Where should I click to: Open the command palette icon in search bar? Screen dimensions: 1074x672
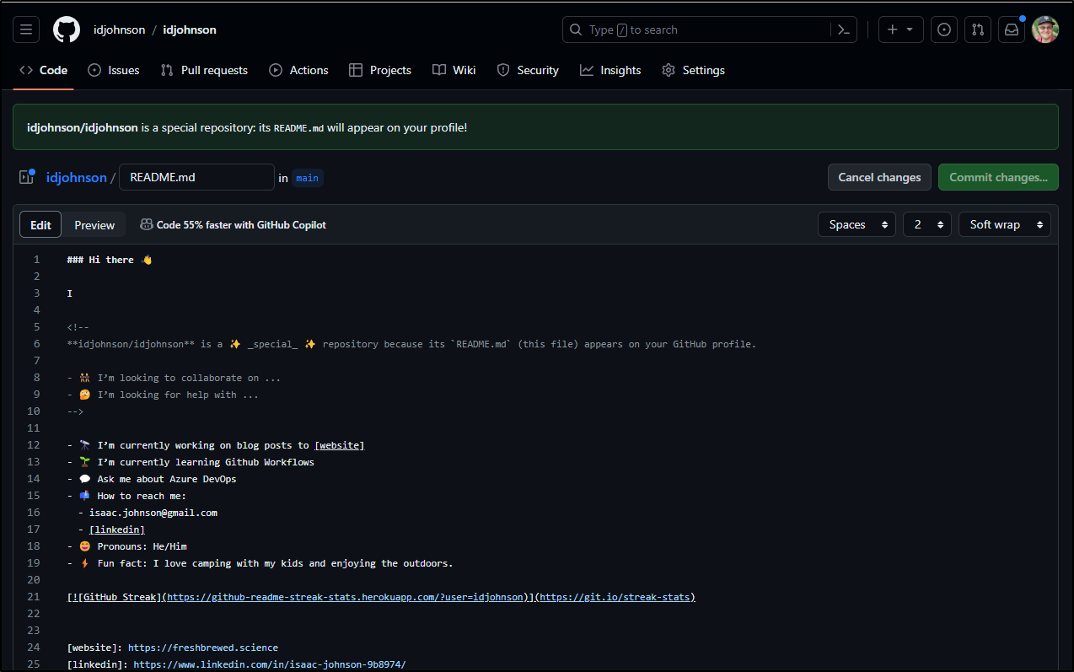(x=843, y=30)
